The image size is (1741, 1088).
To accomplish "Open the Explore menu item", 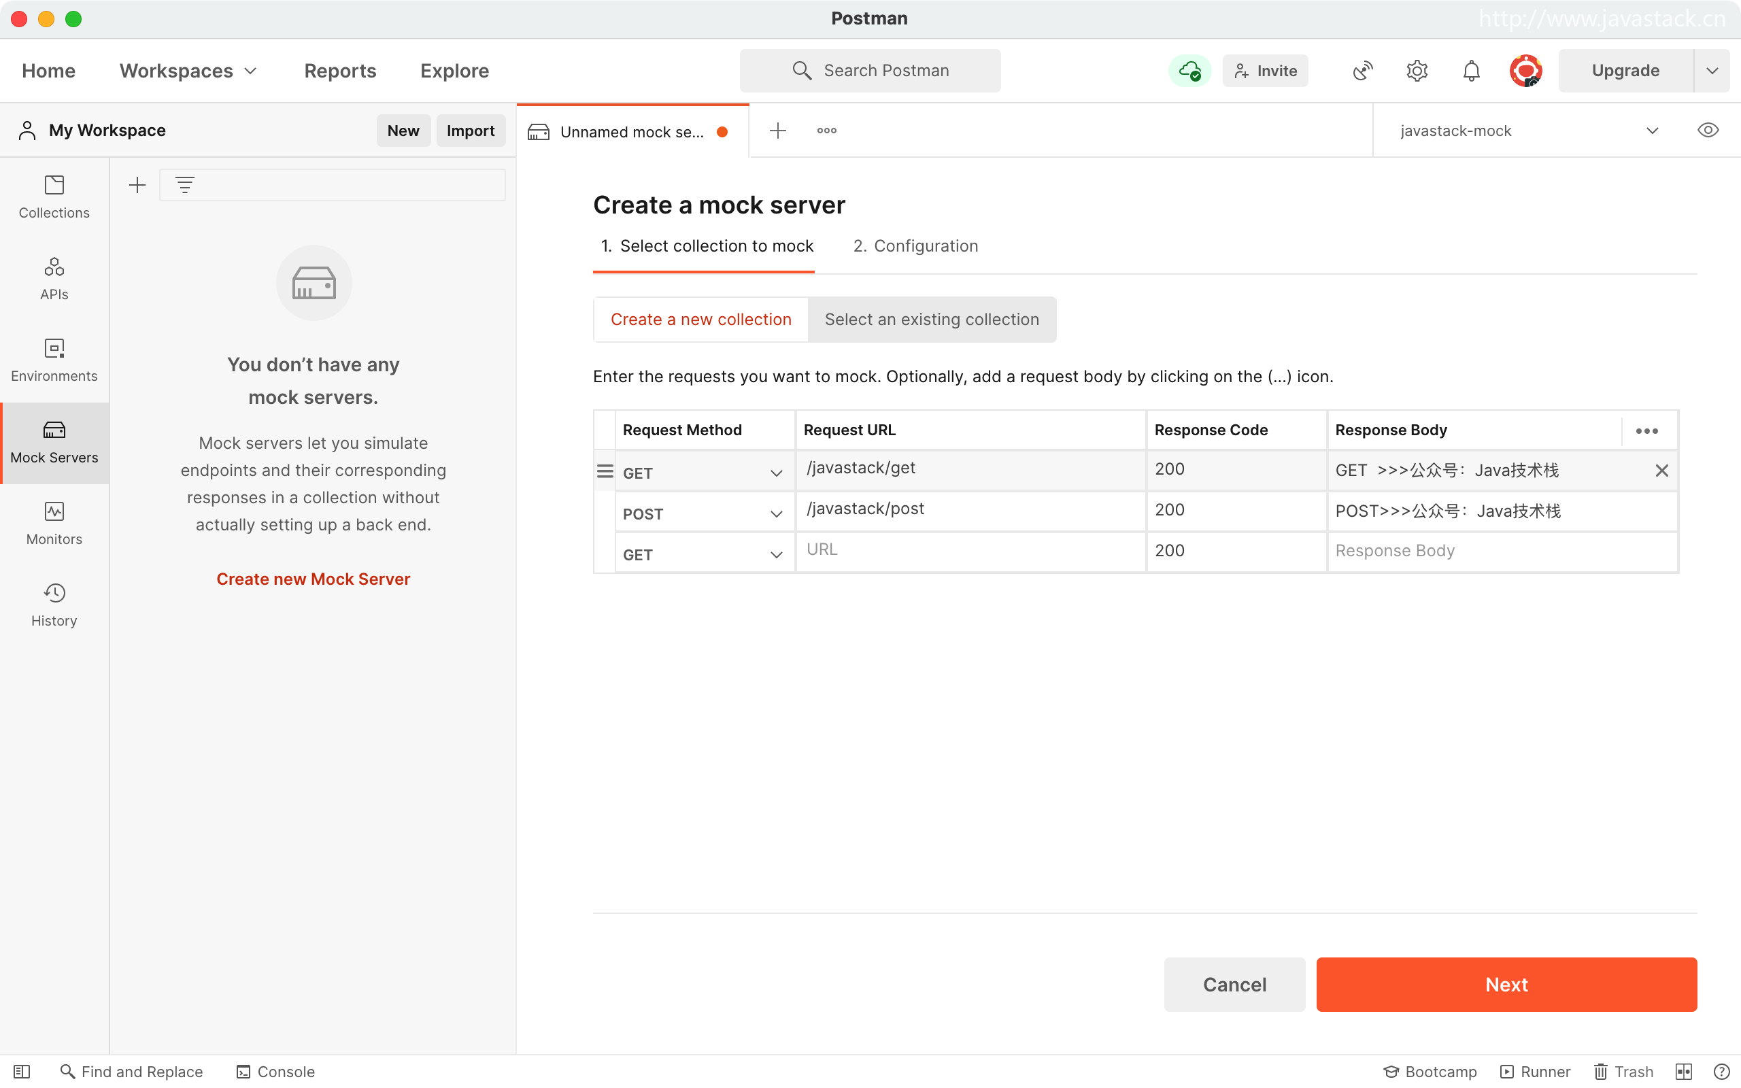I will 454,71.
